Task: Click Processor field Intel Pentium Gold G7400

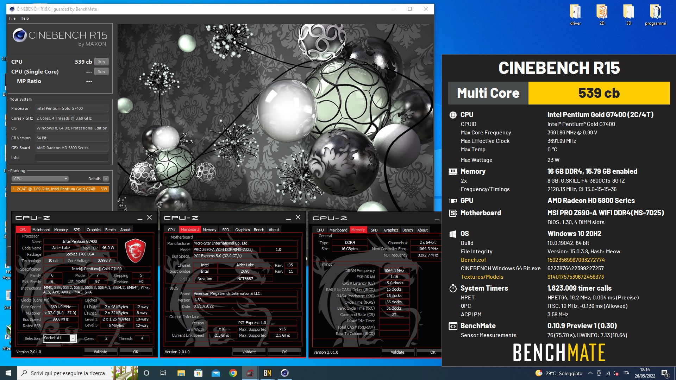Action: [72, 108]
